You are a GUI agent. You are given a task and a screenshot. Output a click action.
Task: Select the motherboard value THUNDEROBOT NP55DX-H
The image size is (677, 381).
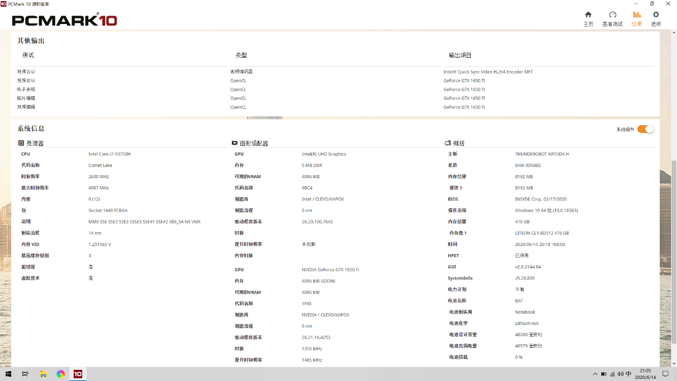[x=542, y=154]
